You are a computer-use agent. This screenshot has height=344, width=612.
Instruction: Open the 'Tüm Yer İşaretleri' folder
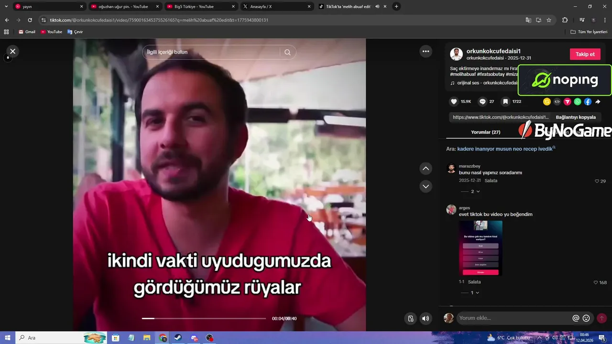(589, 32)
